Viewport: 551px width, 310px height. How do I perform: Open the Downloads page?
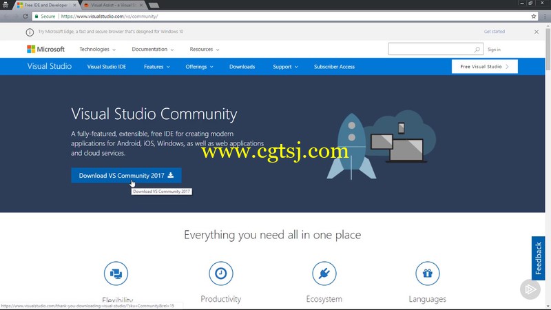pos(242,67)
